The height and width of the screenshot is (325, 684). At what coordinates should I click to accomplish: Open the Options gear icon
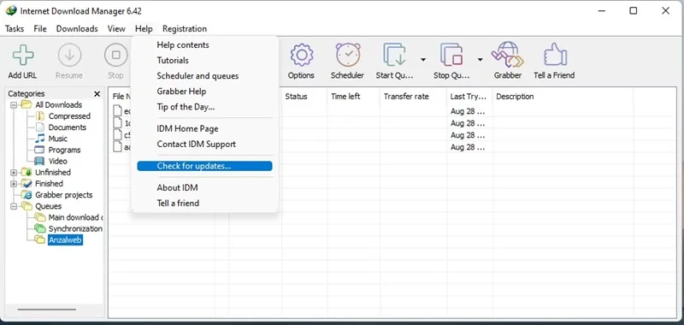[x=302, y=55]
